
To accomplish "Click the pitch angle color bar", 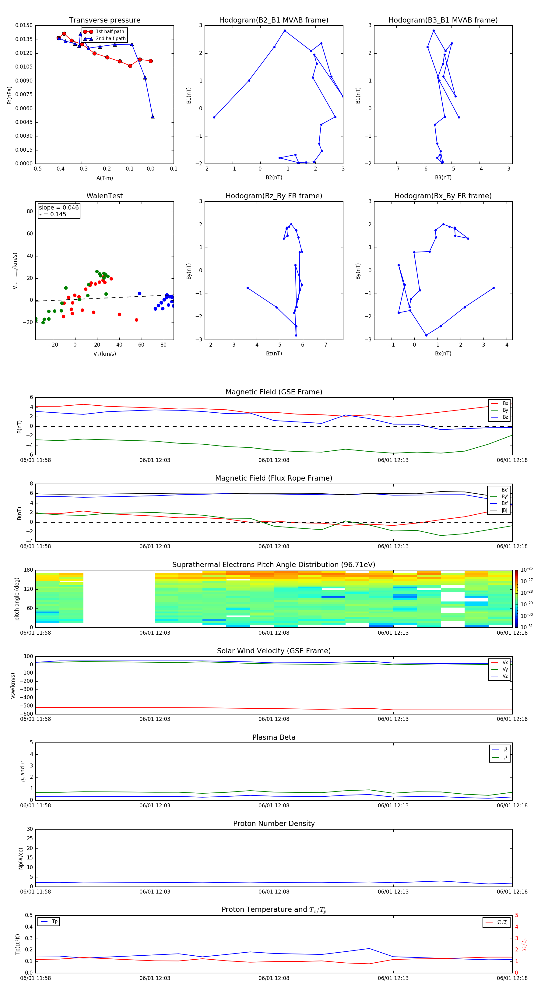I will pyautogui.click(x=516, y=599).
